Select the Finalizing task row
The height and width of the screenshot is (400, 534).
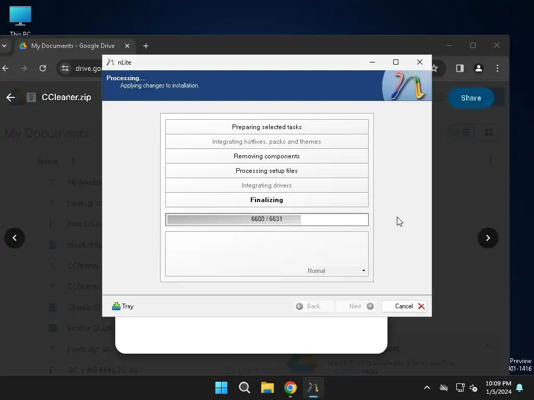266,200
